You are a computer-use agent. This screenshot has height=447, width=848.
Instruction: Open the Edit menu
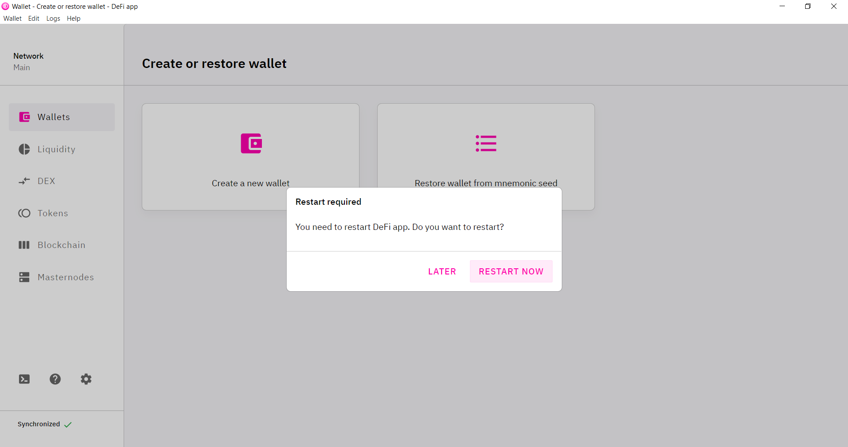click(x=34, y=19)
